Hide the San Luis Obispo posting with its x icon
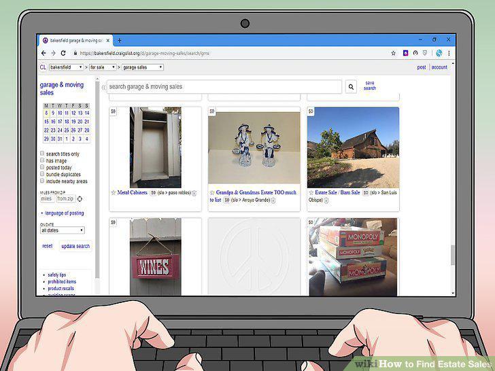The image size is (495, 371). pos(326,200)
